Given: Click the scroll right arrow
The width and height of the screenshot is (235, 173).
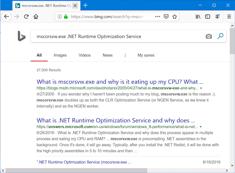Looking at the screenshot, I should [x=227, y=170].
